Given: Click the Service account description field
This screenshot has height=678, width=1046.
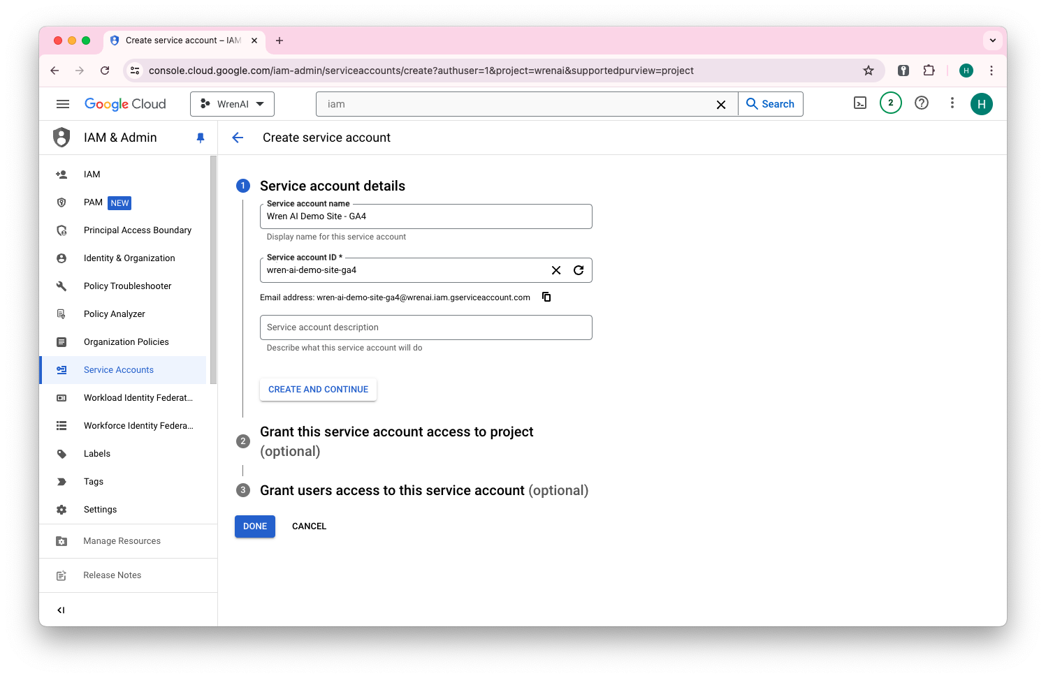Looking at the screenshot, I should (426, 327).
